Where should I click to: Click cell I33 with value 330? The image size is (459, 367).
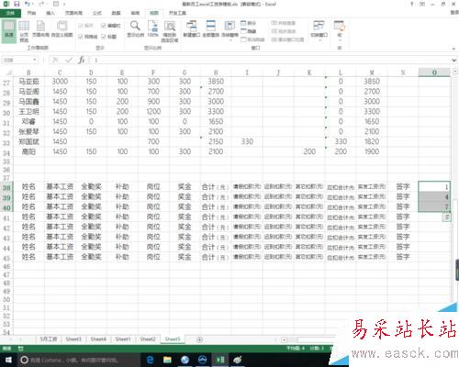click(x=247, y=141)
